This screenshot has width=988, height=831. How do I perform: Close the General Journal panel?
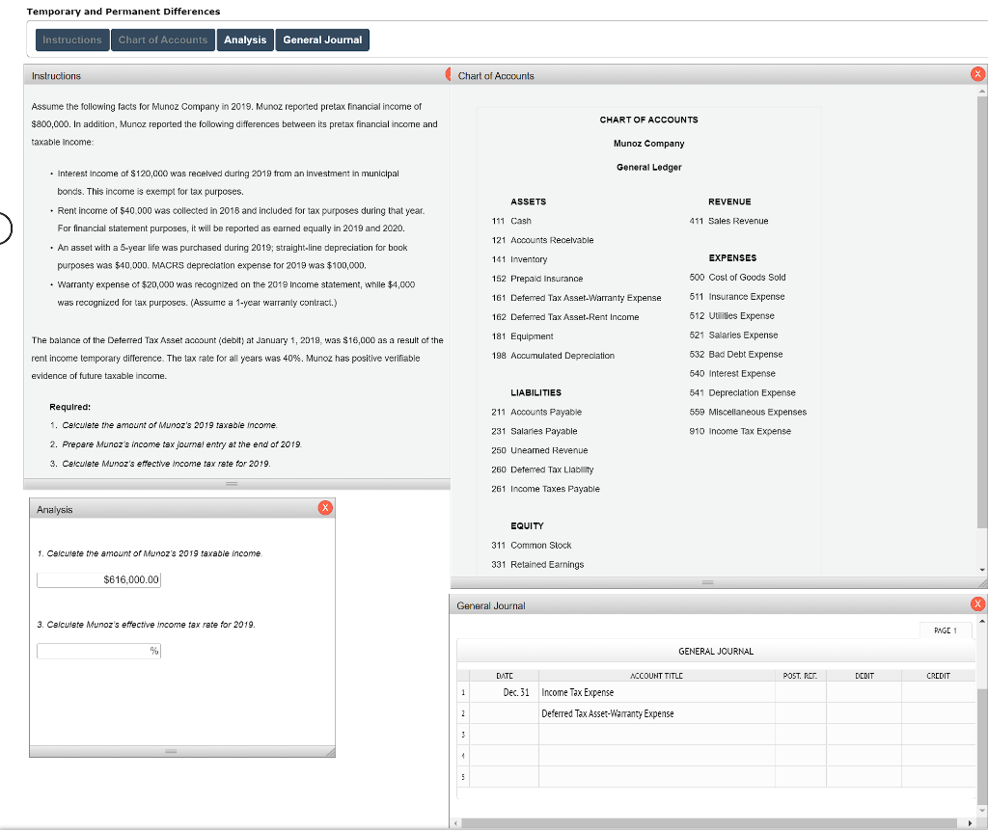tap(977, 604)
